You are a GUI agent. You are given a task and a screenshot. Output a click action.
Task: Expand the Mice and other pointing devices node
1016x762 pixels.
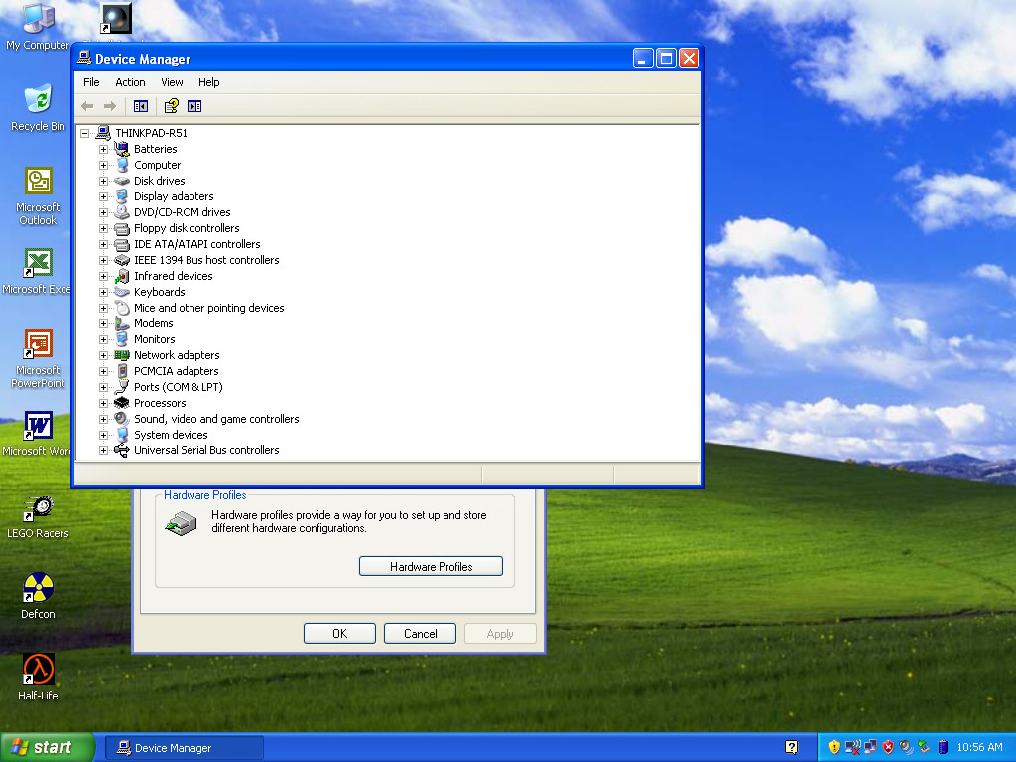point(103,308)
